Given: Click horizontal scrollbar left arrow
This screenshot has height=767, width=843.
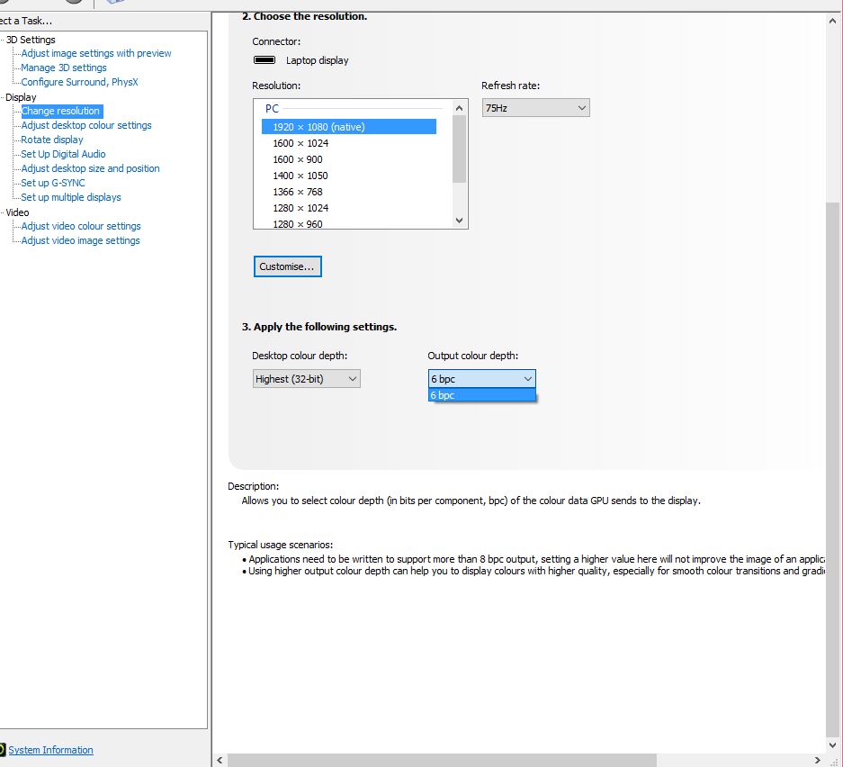Looking at the screenshot, I should pyautogui.click(x=220, y=760).
